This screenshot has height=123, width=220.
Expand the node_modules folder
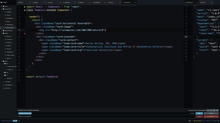pos(2,30)
